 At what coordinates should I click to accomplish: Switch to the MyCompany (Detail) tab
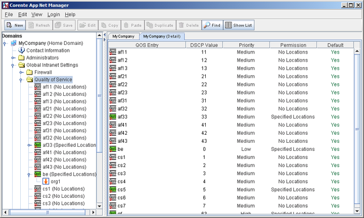click(x=162, y=36)
